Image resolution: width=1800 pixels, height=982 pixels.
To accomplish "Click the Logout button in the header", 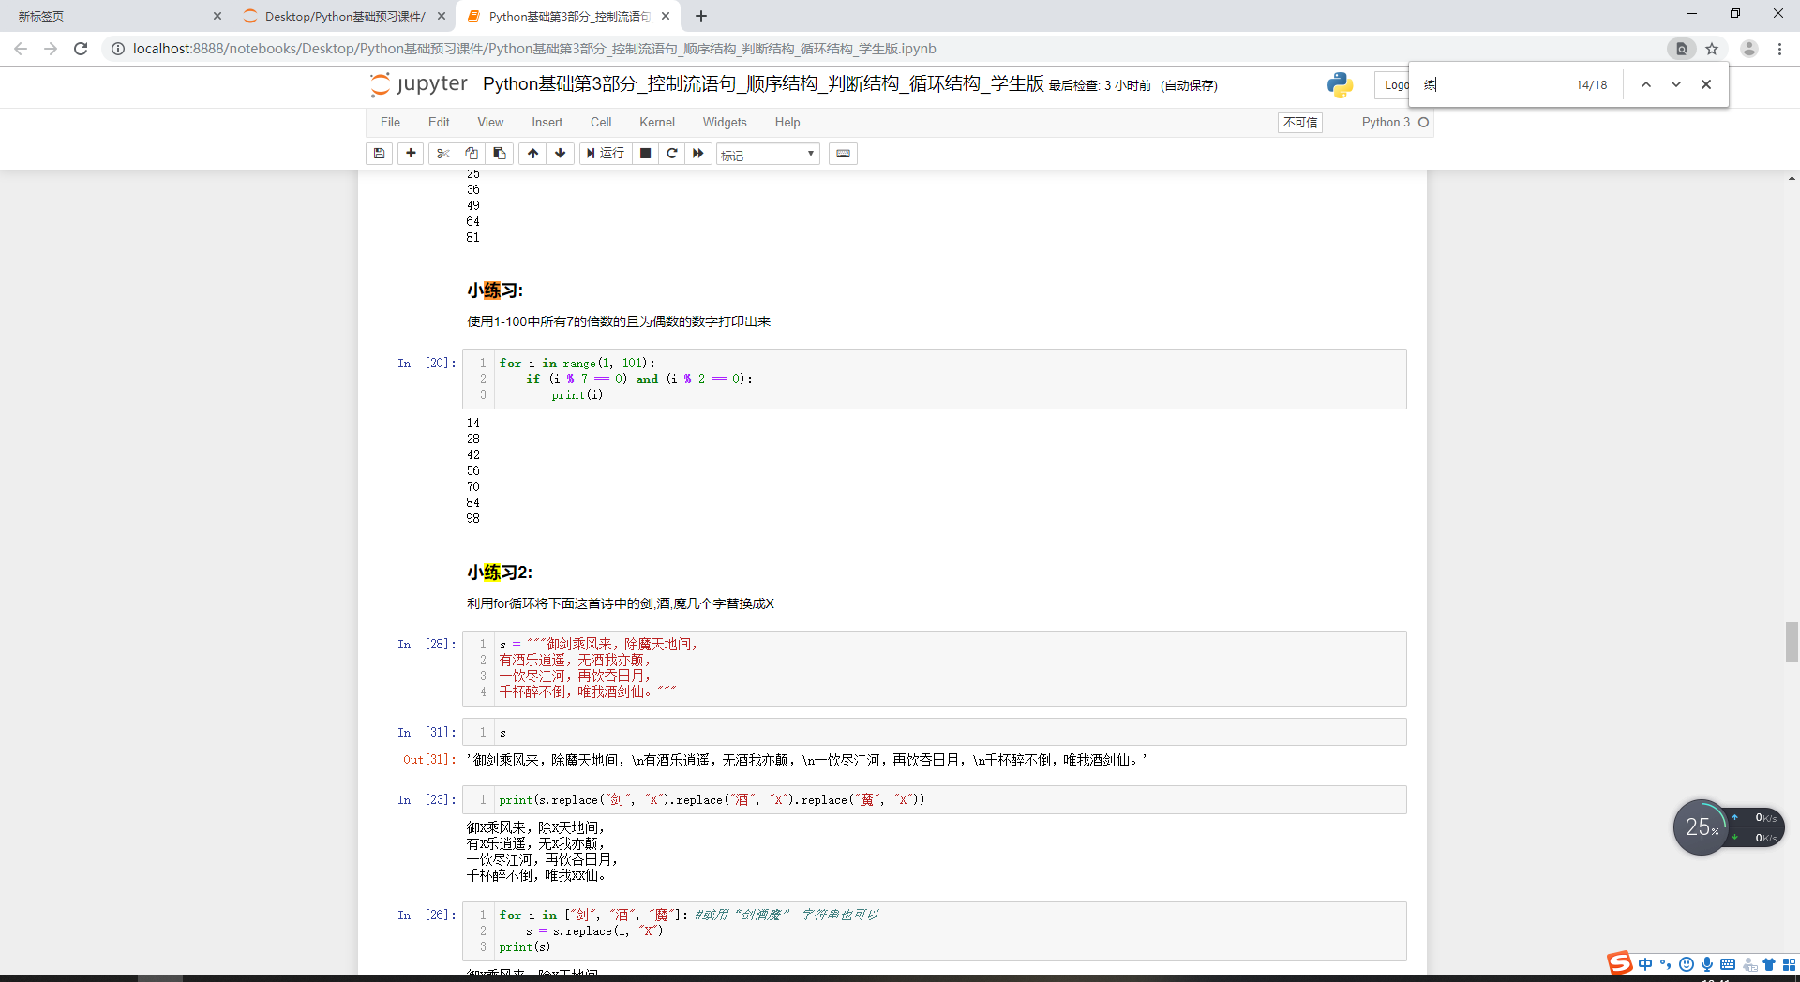I will coord(1393,85).
